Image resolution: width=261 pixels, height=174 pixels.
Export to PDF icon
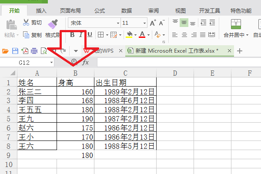pos(25,51)
